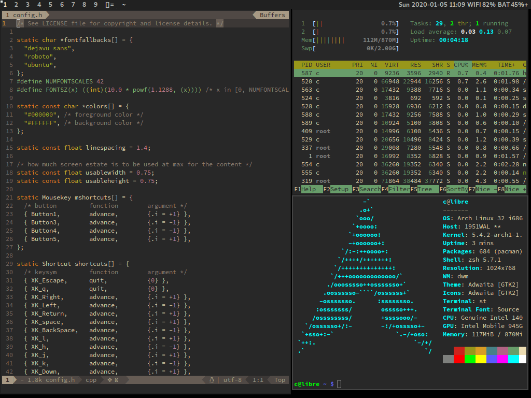This screenshot has height=398, width=531.
Task: Click F3 Search in htop footer
Action: coord(367,189)
